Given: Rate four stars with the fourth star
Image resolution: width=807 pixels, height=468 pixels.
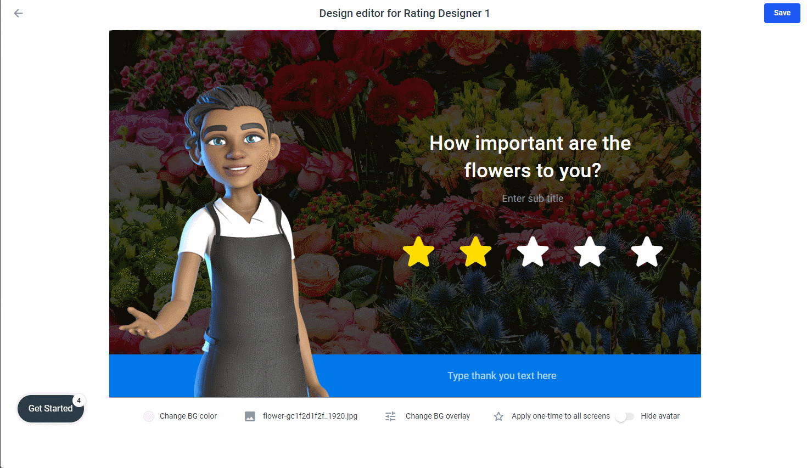Looking at the screenshot, I should coord(590,252).
